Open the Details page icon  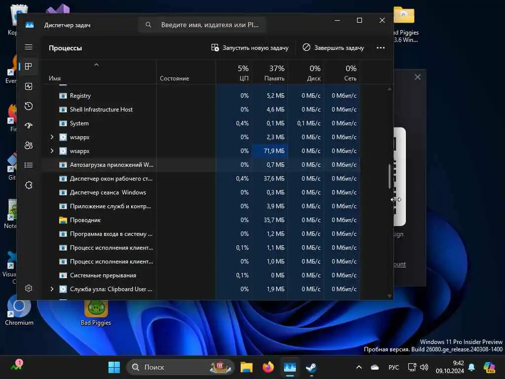point(29,165)
